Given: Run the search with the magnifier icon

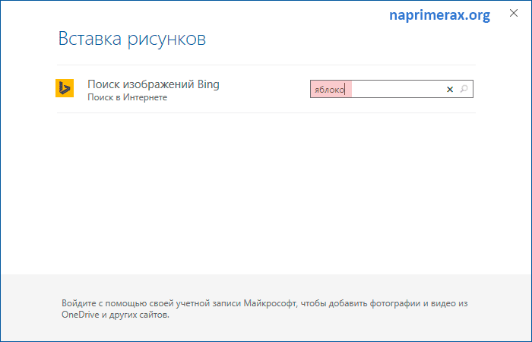Looking at the screenshot, I should (x=464, y=89).
